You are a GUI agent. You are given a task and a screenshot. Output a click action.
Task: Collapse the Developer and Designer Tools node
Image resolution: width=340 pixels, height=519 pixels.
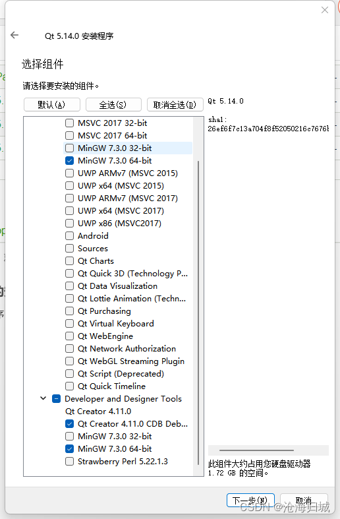coord(43,398)
